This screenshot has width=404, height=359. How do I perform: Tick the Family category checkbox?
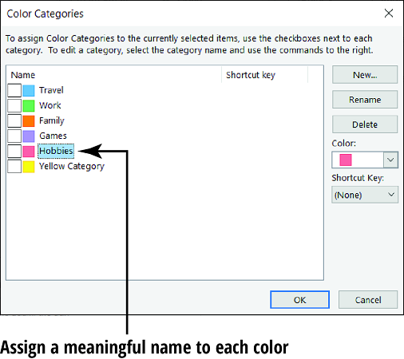click(x=14, y=120)
